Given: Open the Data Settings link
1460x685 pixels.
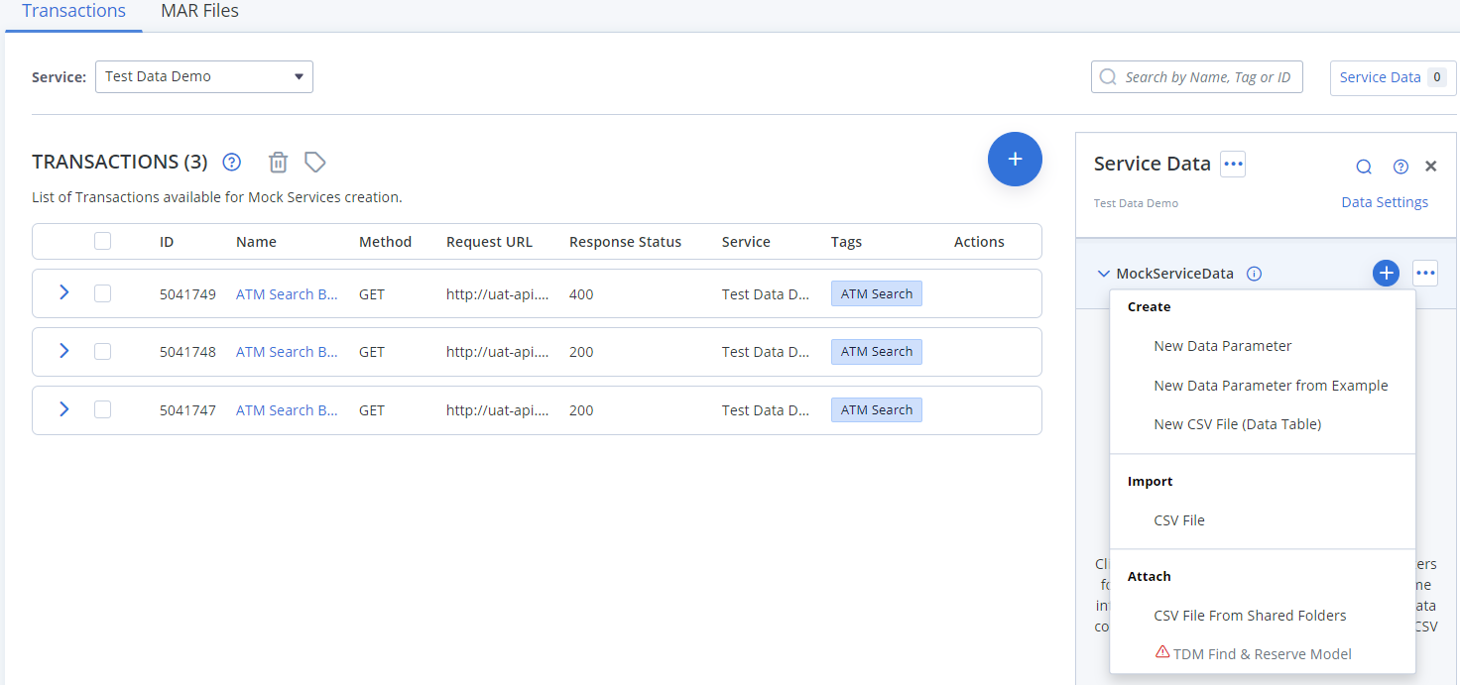Looking at the screenshot, I should 1385,202.
